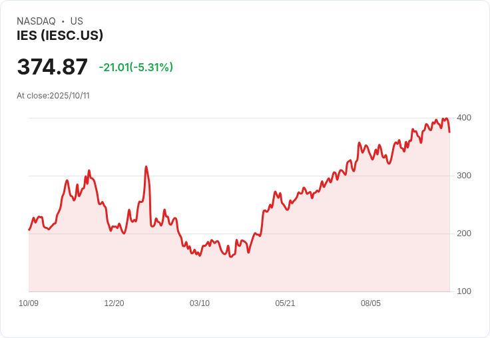Image resolution: width=490 pixels, height=338 pixels.
Task: Click the 05/21 date on x-axis
Action: pyautogui.click(x=285, y=303)
